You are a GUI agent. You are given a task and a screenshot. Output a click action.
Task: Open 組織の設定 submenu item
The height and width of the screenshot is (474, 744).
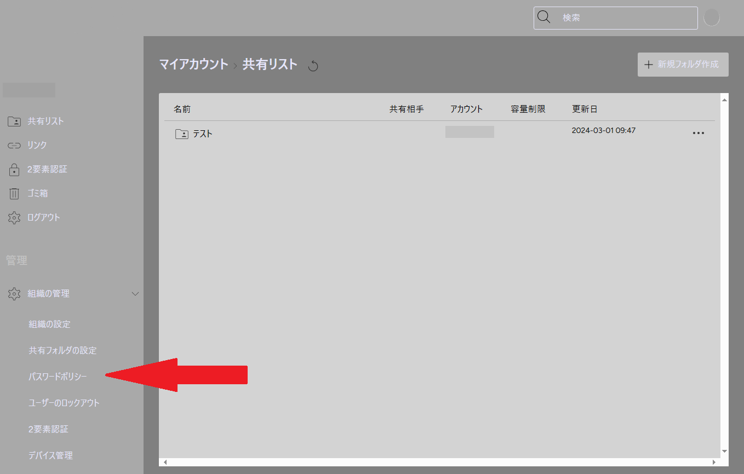click(x=50, y=324)
